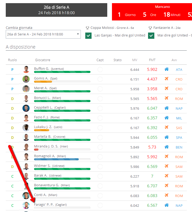This screenshot has width=192, height=212.
Task: Open Romagnoli A. player link
Action: [44, 156]
